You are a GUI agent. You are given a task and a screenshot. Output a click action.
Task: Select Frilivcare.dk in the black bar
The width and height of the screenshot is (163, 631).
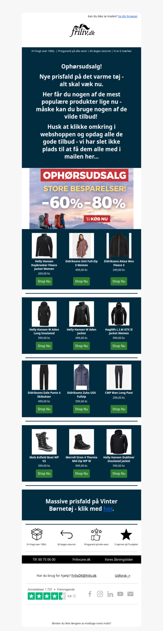coord(81,560)
